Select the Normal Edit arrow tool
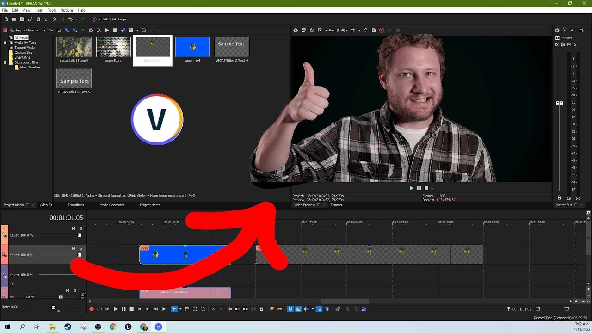The image size is (592, 333). tap(173, 309)
